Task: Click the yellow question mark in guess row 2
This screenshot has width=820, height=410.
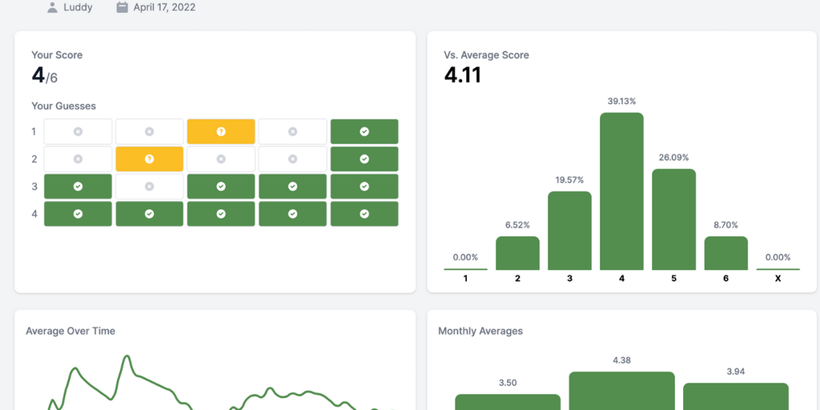Action: 149,159
